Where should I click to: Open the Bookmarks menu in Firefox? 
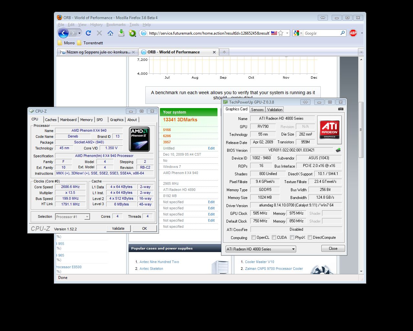[x=116, y=25]
